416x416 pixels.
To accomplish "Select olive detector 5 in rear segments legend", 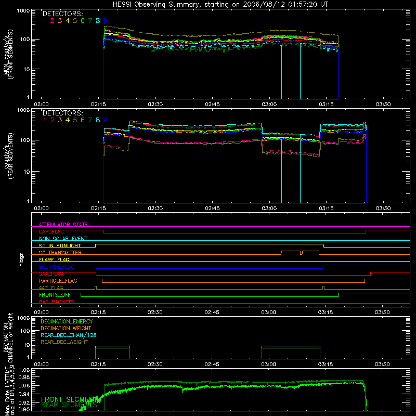I will tap(75, 120).
